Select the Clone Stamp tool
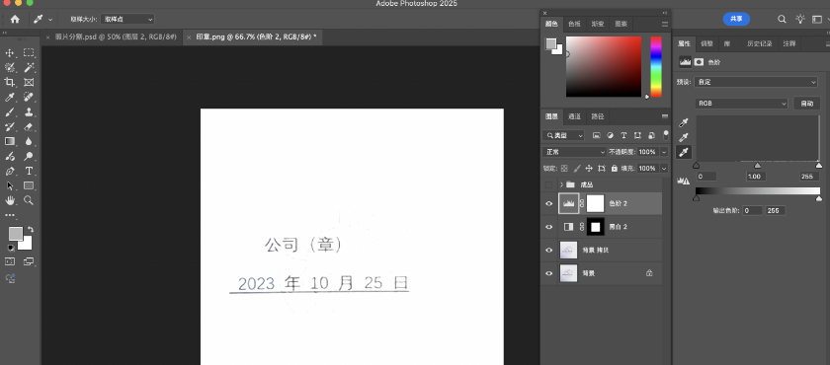Screen dimensions: 830x365 29,112
